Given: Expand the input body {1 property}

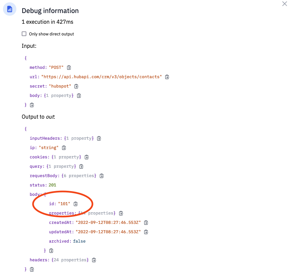Looking at the screenshot, I should [x=59, y=96].
